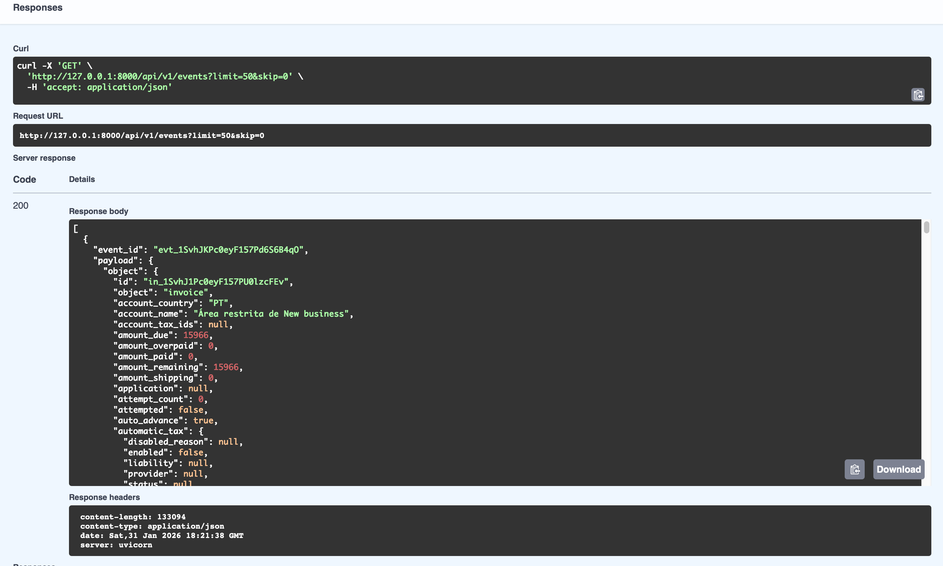This screenshot has width=943, height=566.
Task: Click the event_id value string
Action: click(x=228, y=250)
